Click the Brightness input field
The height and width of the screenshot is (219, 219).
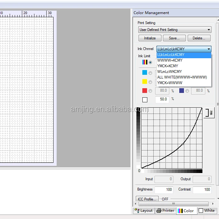(164, 190)
